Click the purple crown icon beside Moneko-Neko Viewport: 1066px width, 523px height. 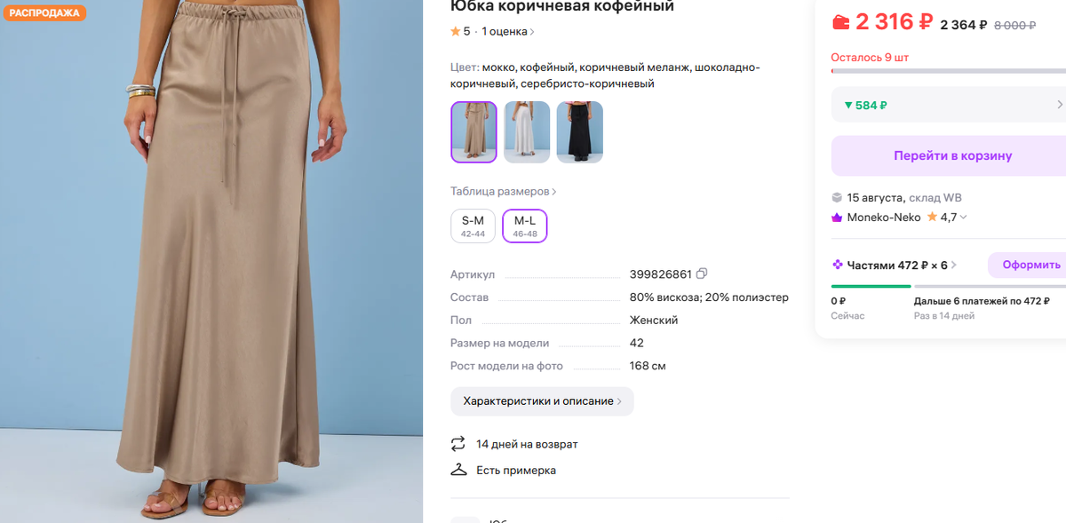(x=836, y=217)
